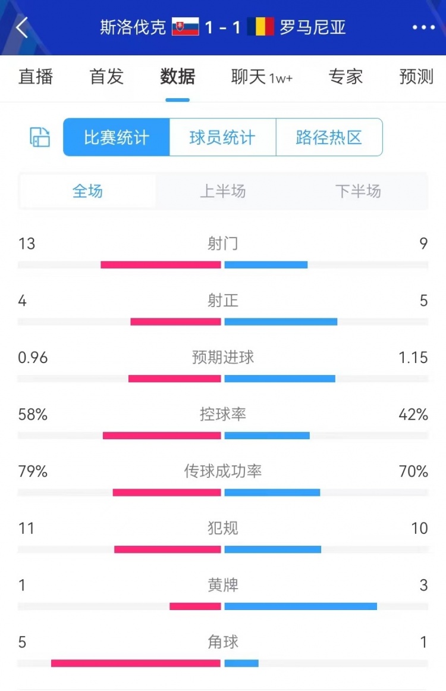
Task: Open the three-dot more options menu
Action: tap(423, 27)
